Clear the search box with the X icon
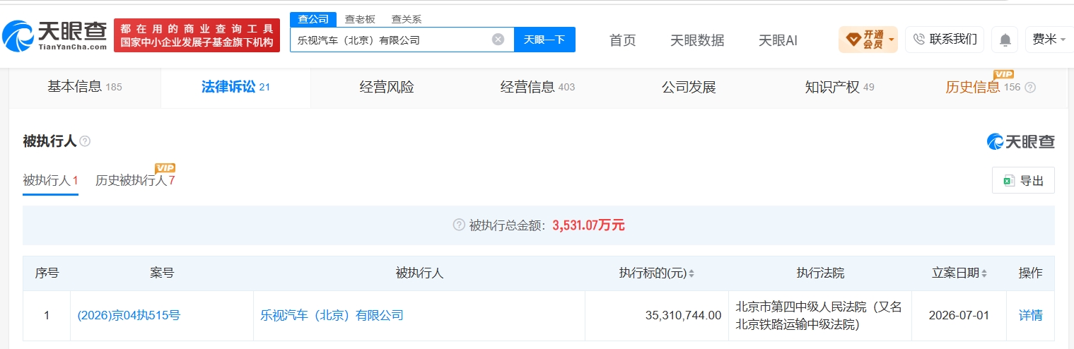Image resolution: width=1074 pixels, height=349 pixels. tap(498, 40)
